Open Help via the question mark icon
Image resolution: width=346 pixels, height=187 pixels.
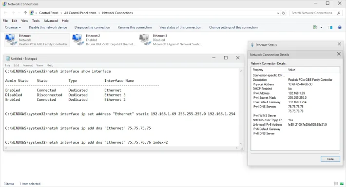click(x=340, y=27)
